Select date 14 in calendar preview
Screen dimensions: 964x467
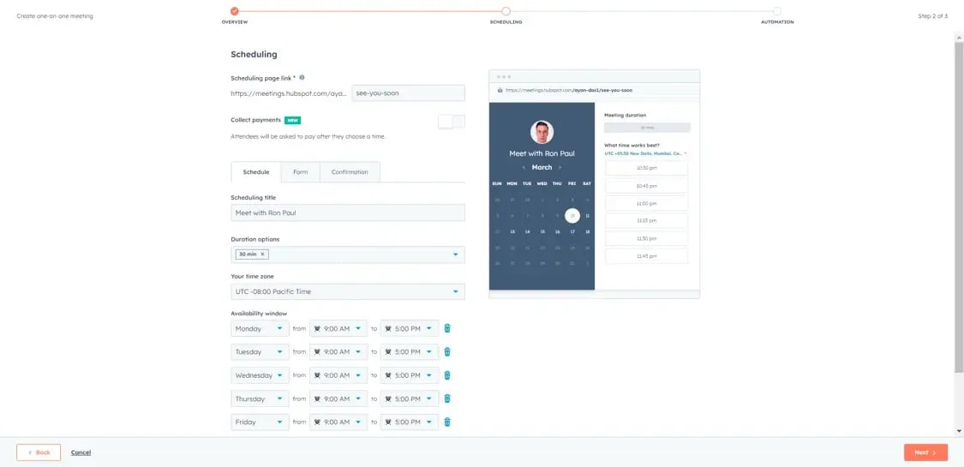528,231
